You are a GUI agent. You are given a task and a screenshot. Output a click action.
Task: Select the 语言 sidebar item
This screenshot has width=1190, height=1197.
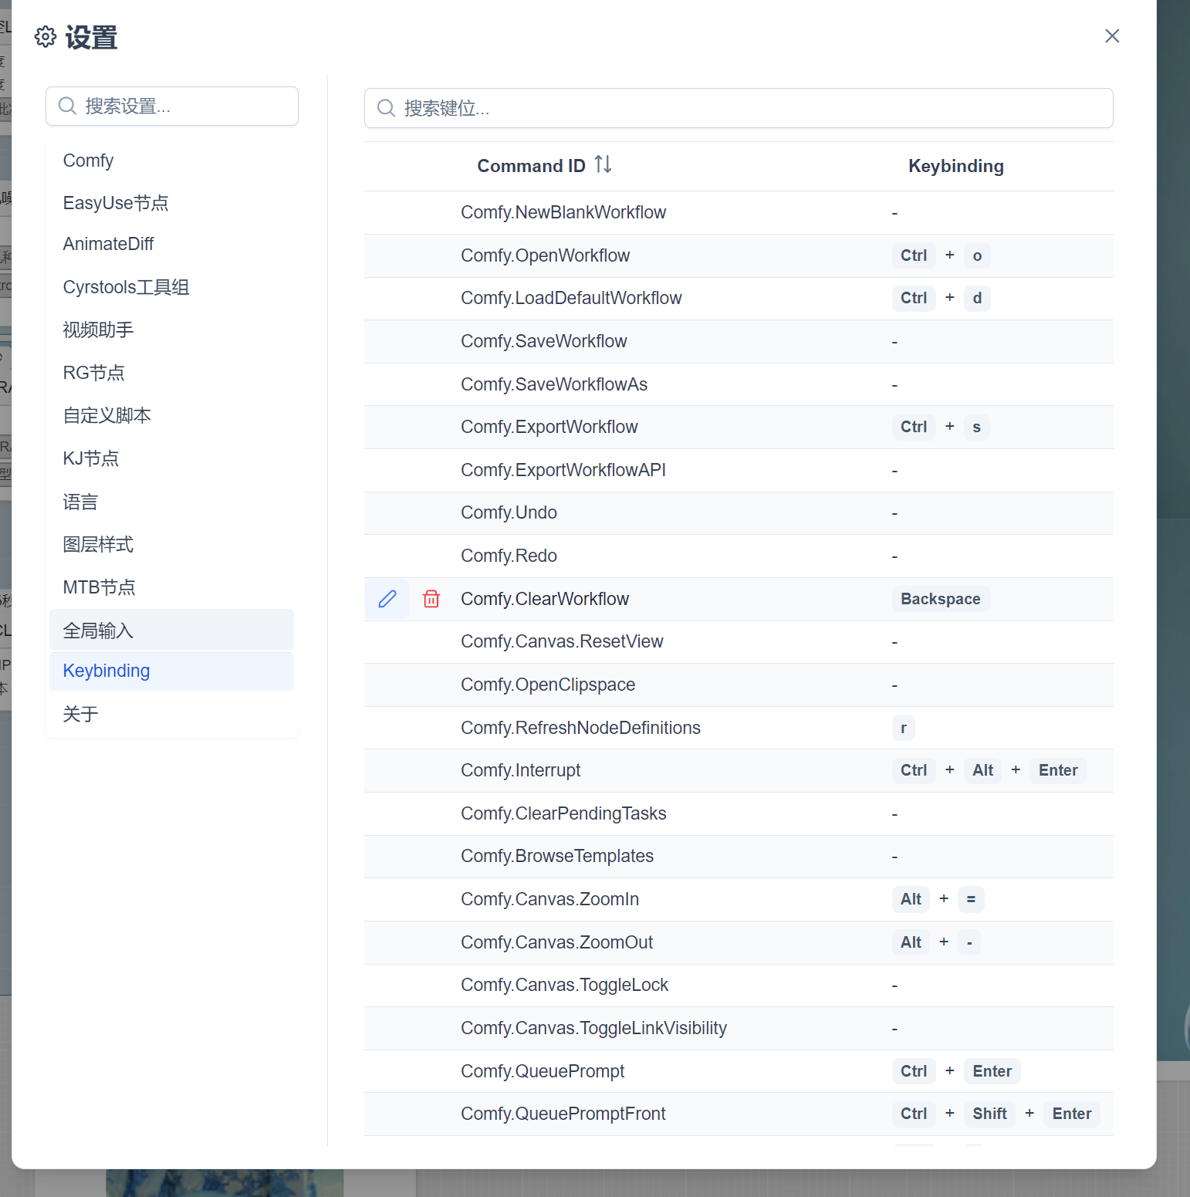click(x=80, y=502)
